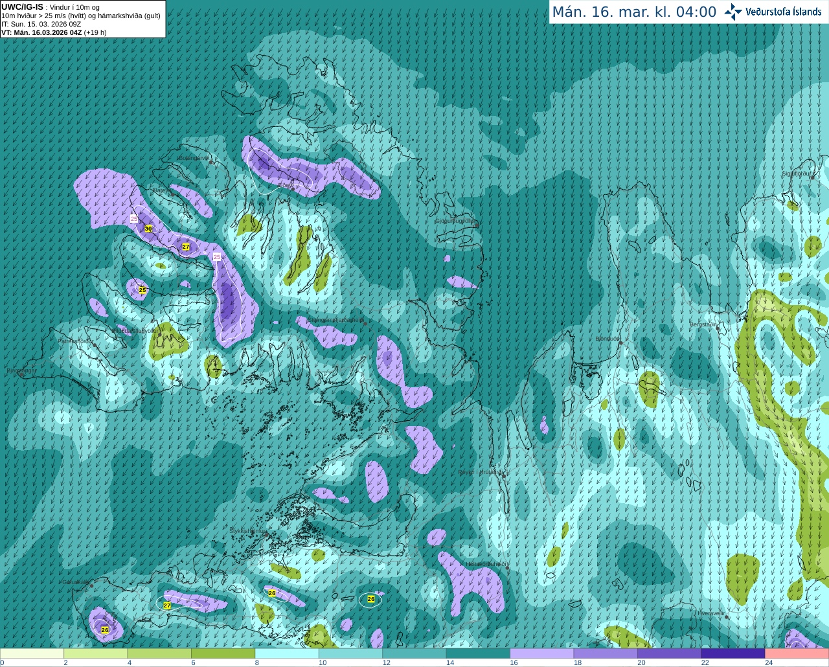This screenshot has height=667, width=829.
Task: Select the dark indigo 22–24 colour bar swatch
Action: (x=733, y=653)
